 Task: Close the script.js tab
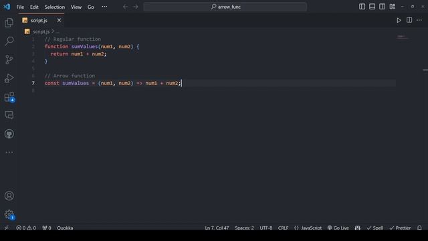(59, 20)
